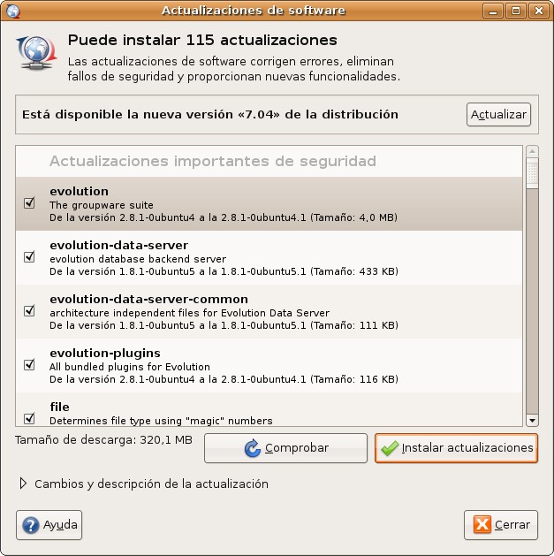Click the title bar application icon
The image size is (554, 556).
point(13,11)
